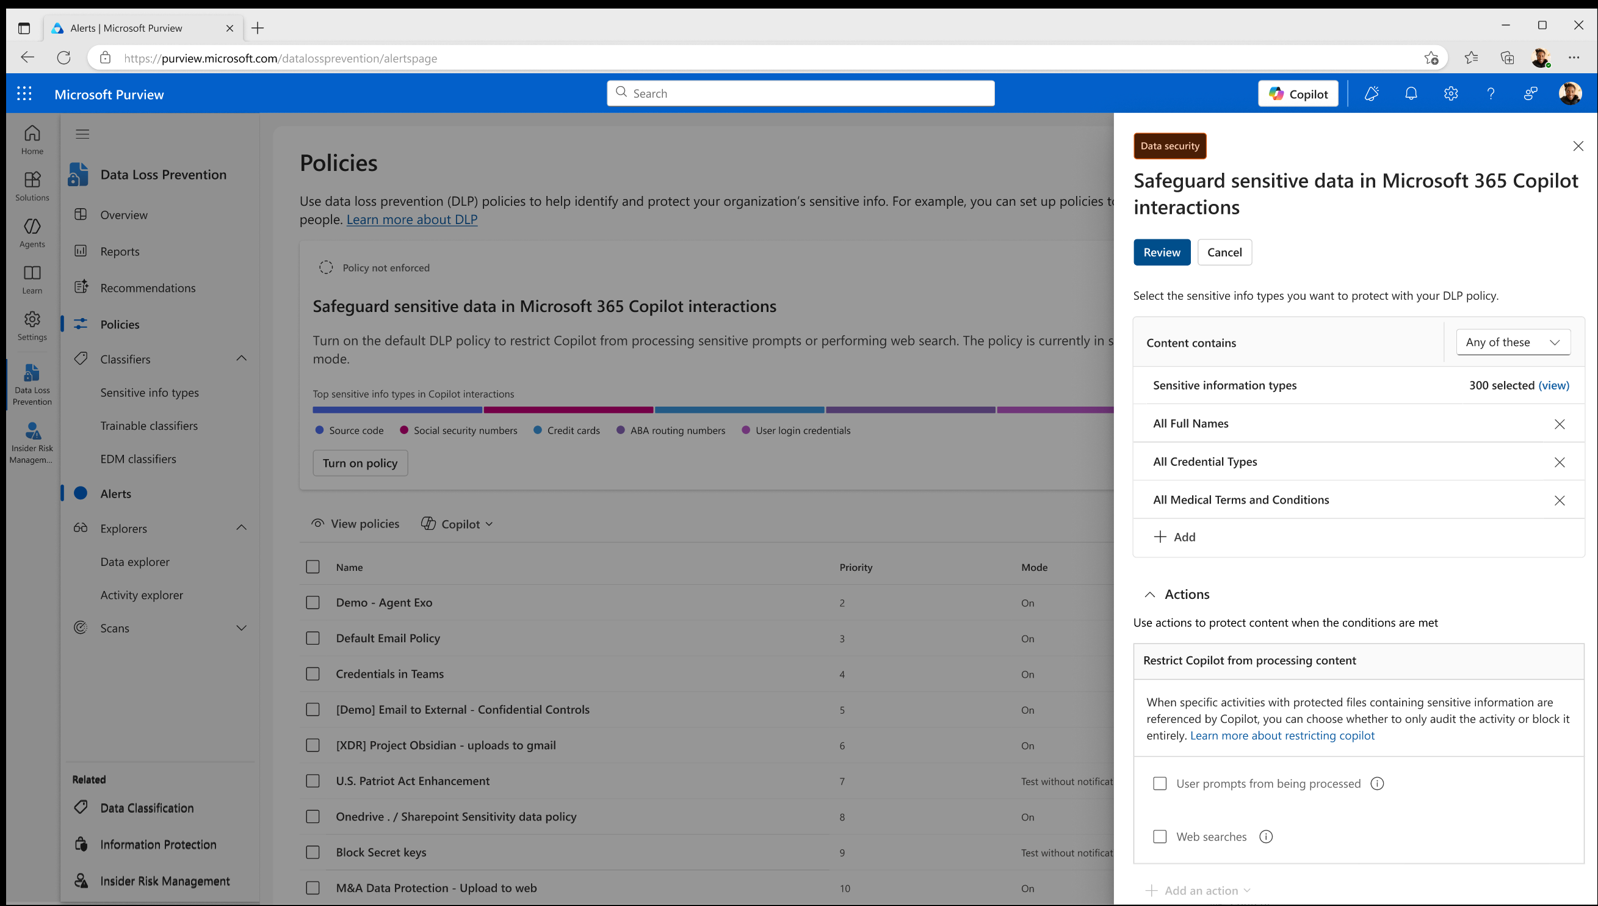
Task: Open the 'Any of these' dropdown
Action: tap(1513, 342)
